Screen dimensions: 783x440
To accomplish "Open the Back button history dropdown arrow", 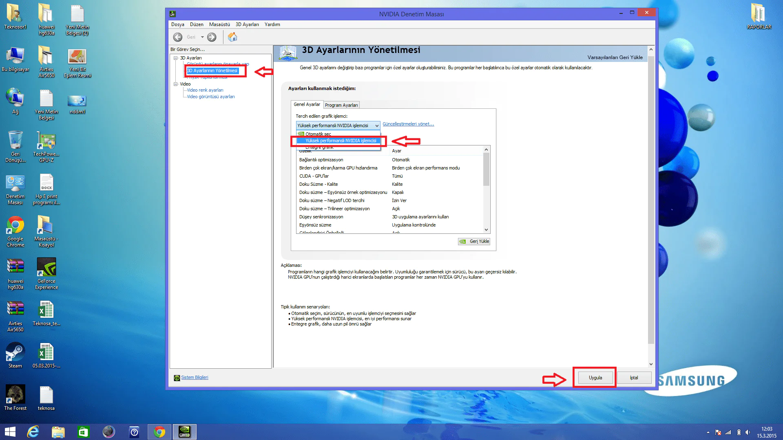I will (x=202, y=37).
